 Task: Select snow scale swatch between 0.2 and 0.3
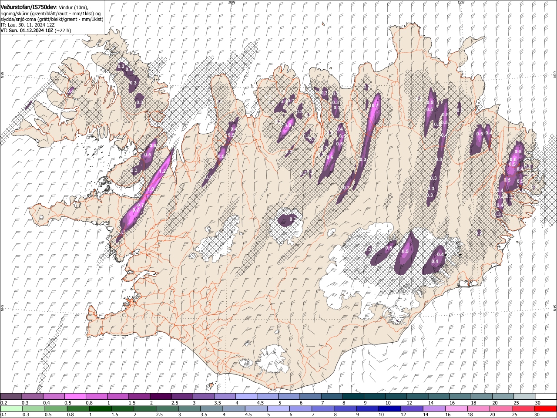pyautogui.click(x=11, y=396)
